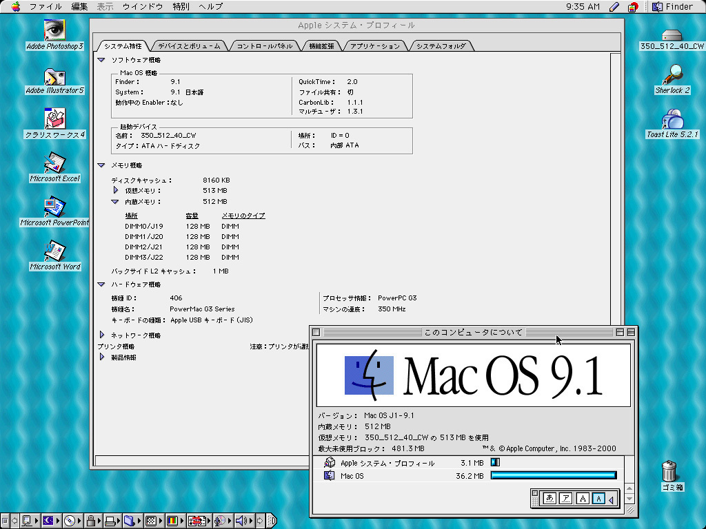Viewport: 706px width, 529px height.
Task: Expand the 製品情報 section
Action: coord(102,357)
